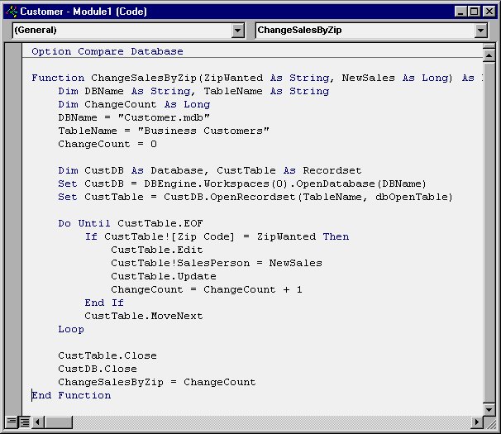Click the horizontal scrollbar left arrow

coord(38,422)
